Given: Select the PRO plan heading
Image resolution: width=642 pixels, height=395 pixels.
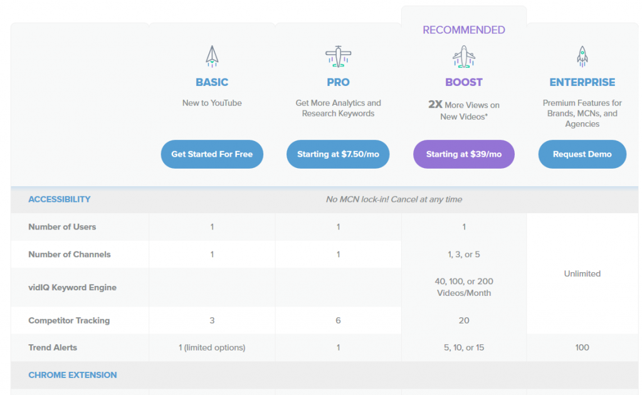Looking at the screenshot, I should point(338,82).
